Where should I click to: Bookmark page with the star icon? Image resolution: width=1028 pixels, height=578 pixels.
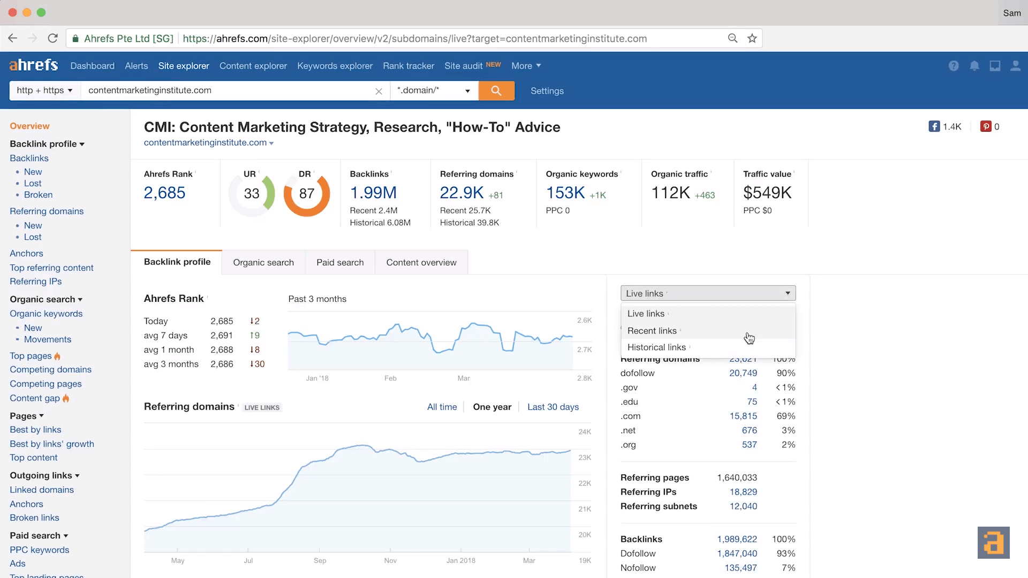click(752, 38)
